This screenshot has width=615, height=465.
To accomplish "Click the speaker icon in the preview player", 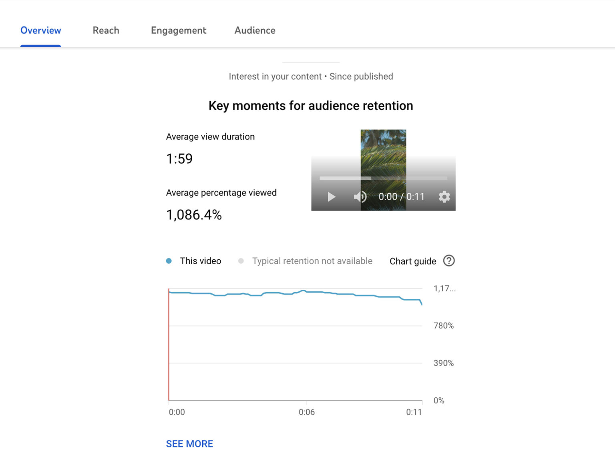I will click(x=360, y=196).
